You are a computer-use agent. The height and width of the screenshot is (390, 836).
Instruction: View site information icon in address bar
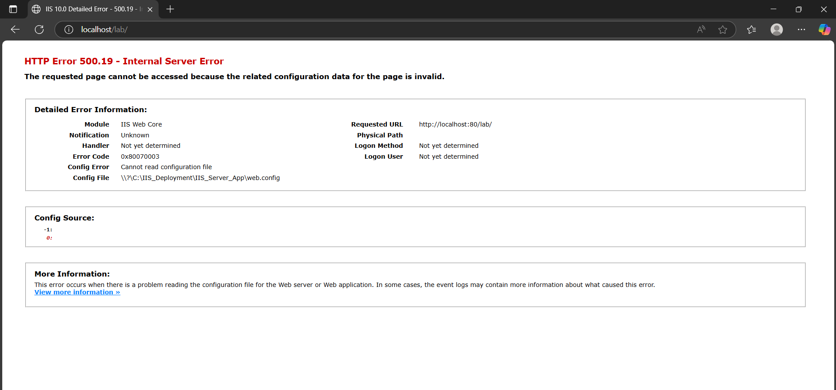(x=69, y=30)
